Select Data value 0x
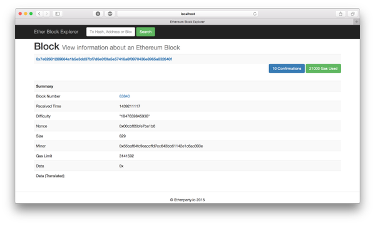The image size is (375, 225). click(x=121, y=166)
